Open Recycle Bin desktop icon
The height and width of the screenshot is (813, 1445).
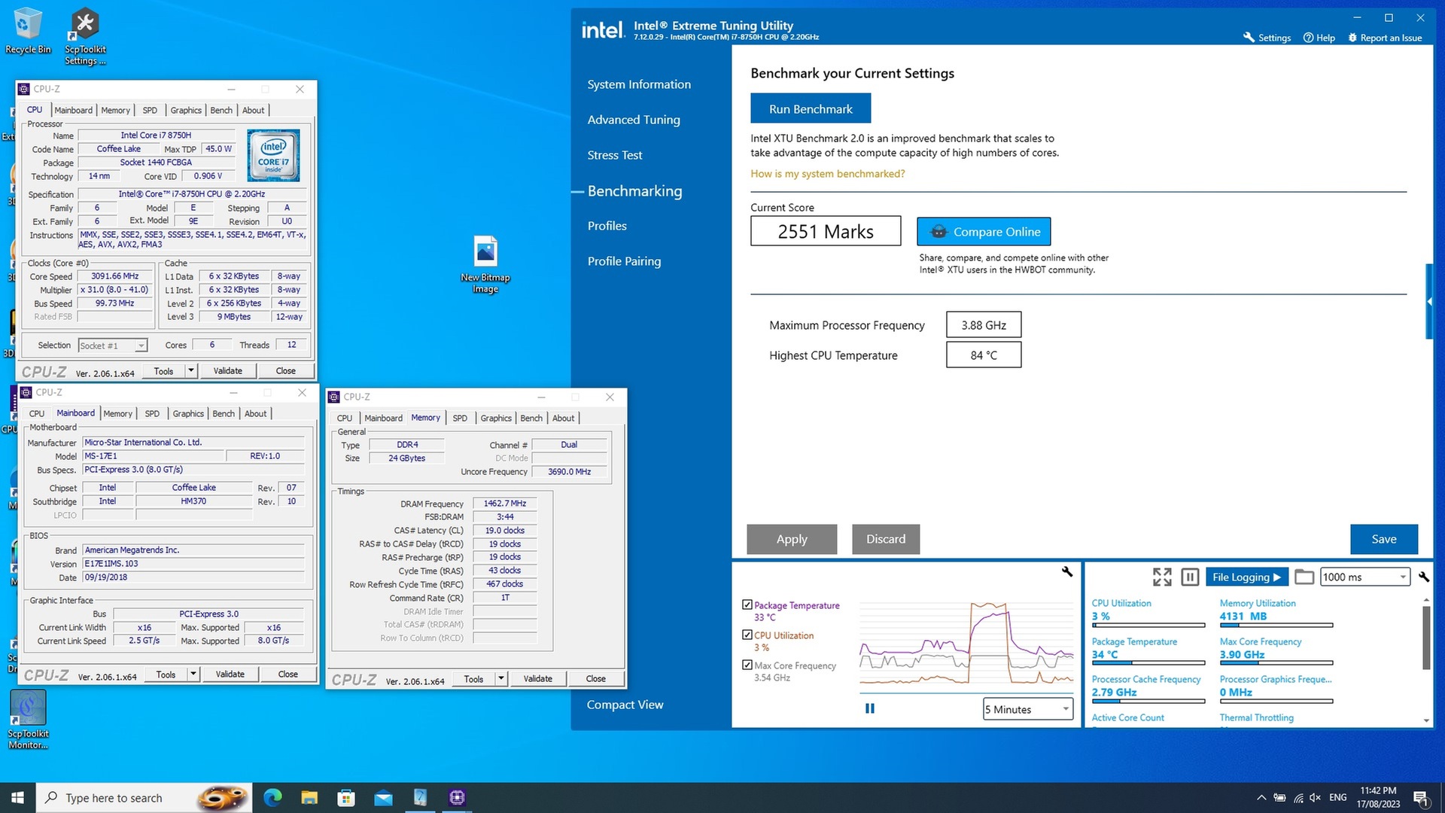(x=28, y=30)
